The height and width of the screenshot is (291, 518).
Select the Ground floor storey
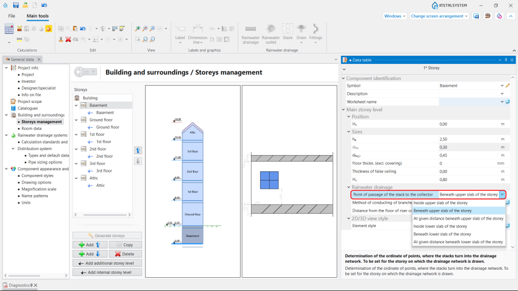click(101, 120)
